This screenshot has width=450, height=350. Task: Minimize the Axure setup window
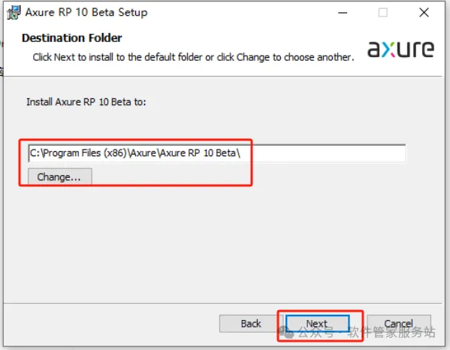point(343,13)
